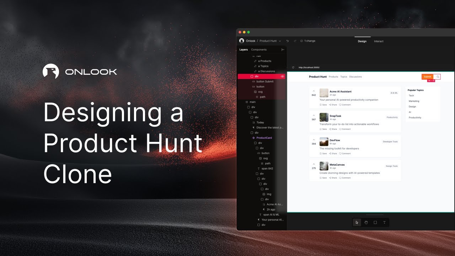The height and width of the screenshot is (256, 455).
Task: Select the 'a Products' link layer
Action: [x=264, y=61]
